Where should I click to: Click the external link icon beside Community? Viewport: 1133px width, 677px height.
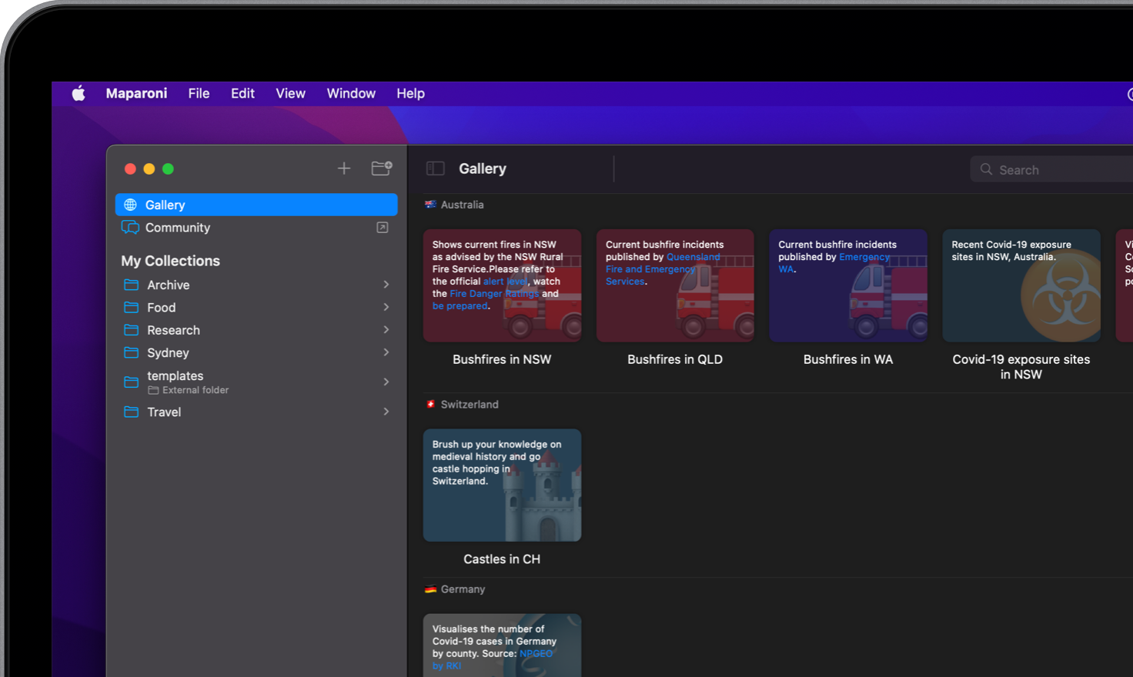coord(383,228)
